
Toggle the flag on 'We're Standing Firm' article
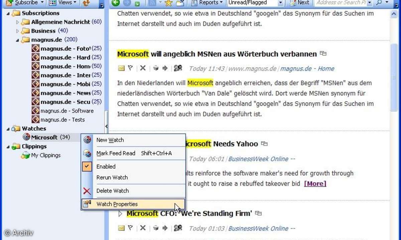click(x=130, y=228)
